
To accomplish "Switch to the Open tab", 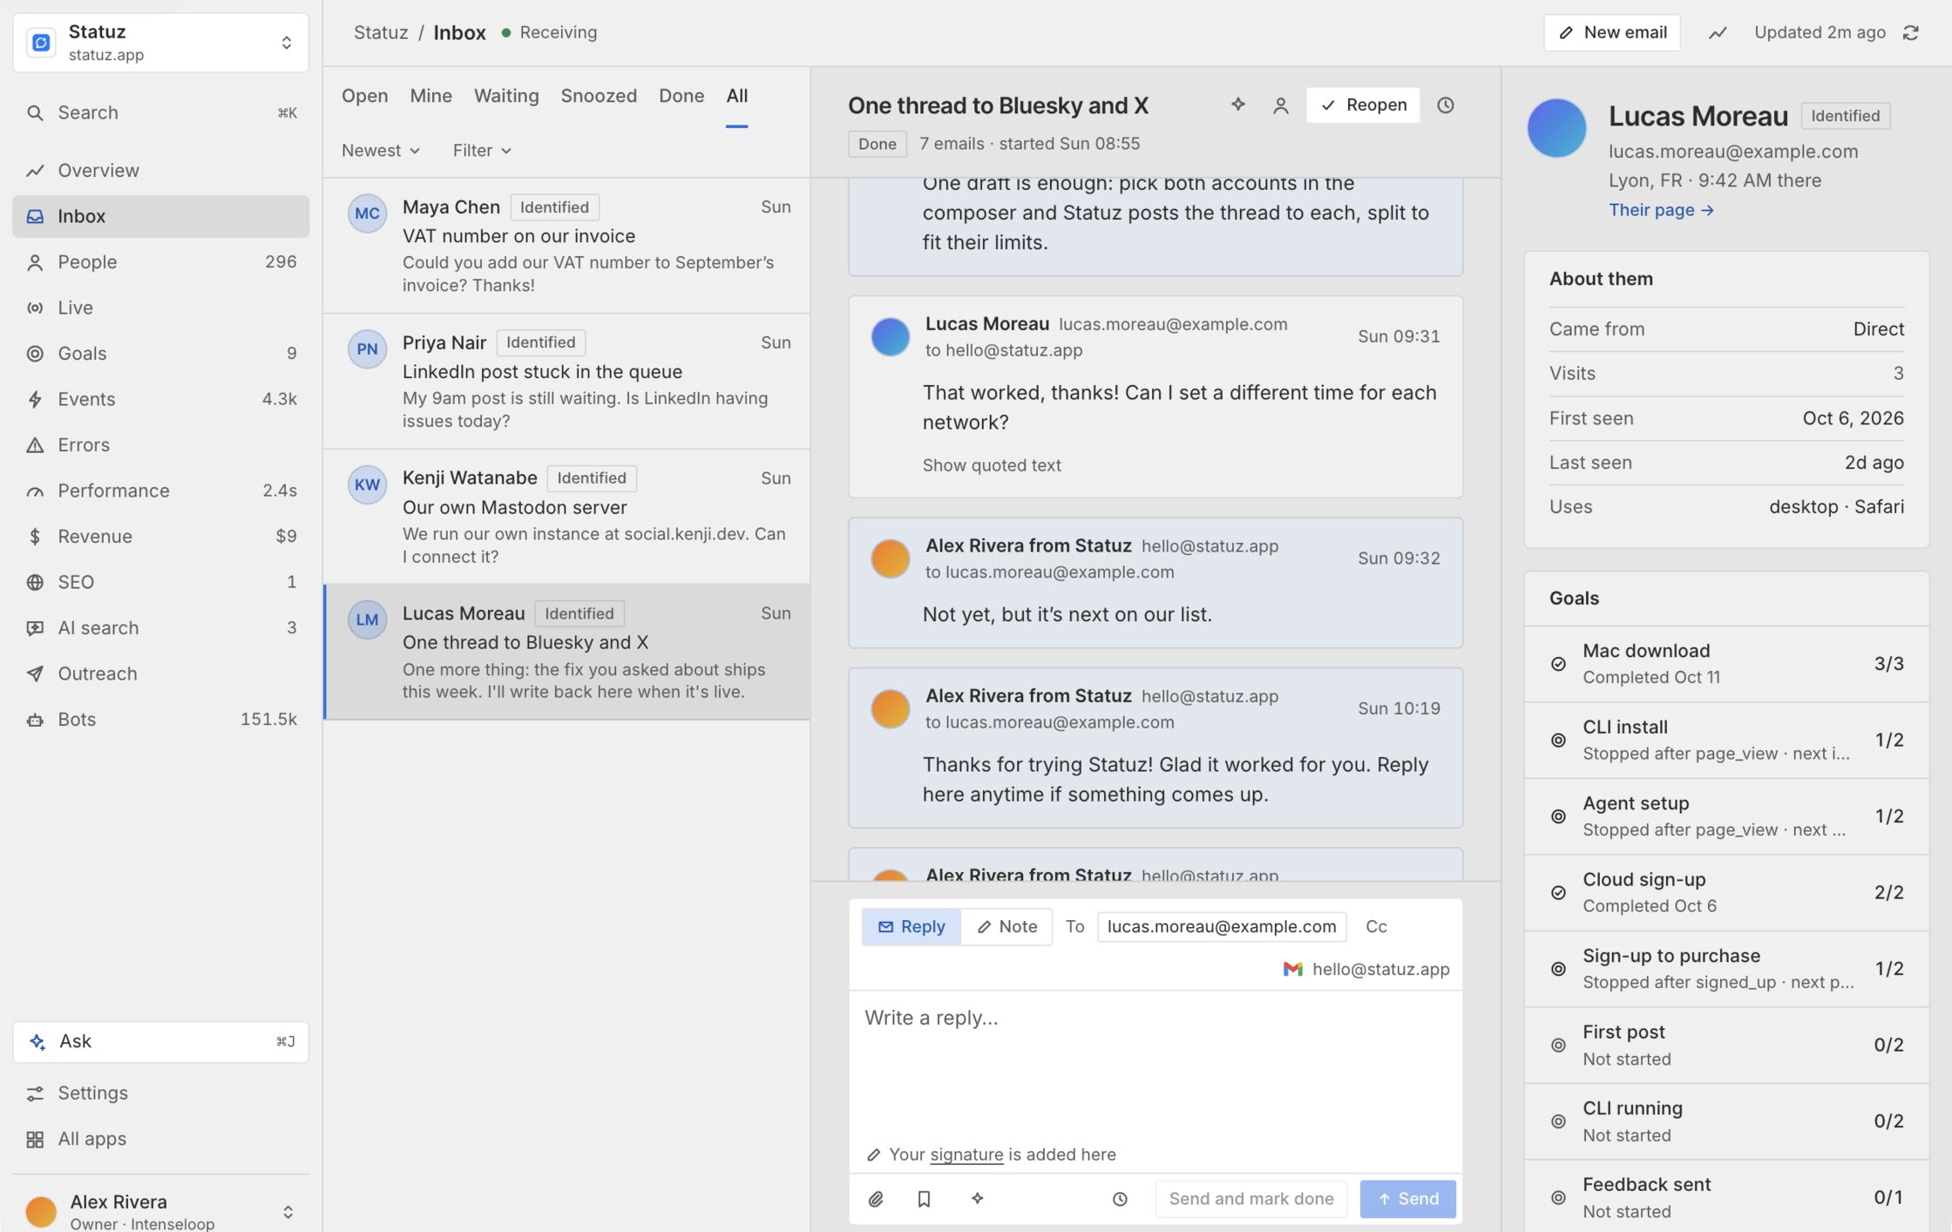I will [x=364, y=96].
